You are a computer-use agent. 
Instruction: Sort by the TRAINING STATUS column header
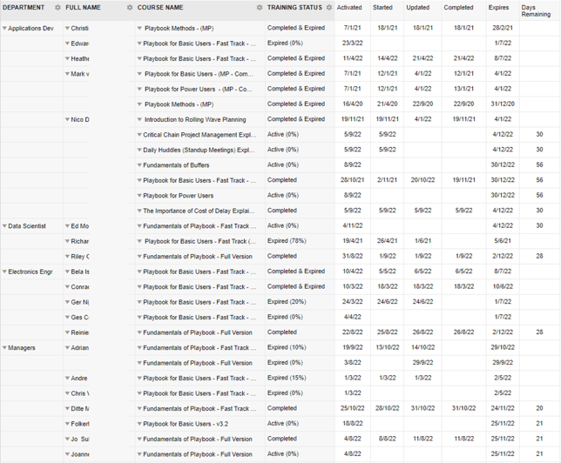(294, 8)
